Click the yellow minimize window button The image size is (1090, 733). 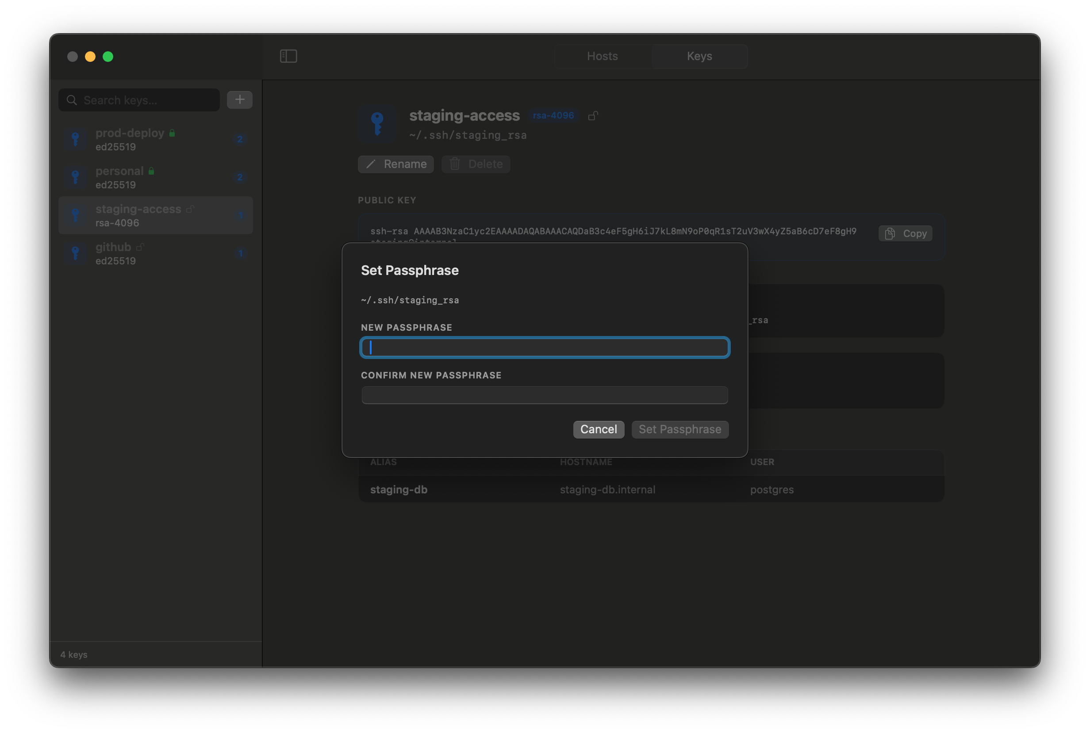click(x=90, y=57)
